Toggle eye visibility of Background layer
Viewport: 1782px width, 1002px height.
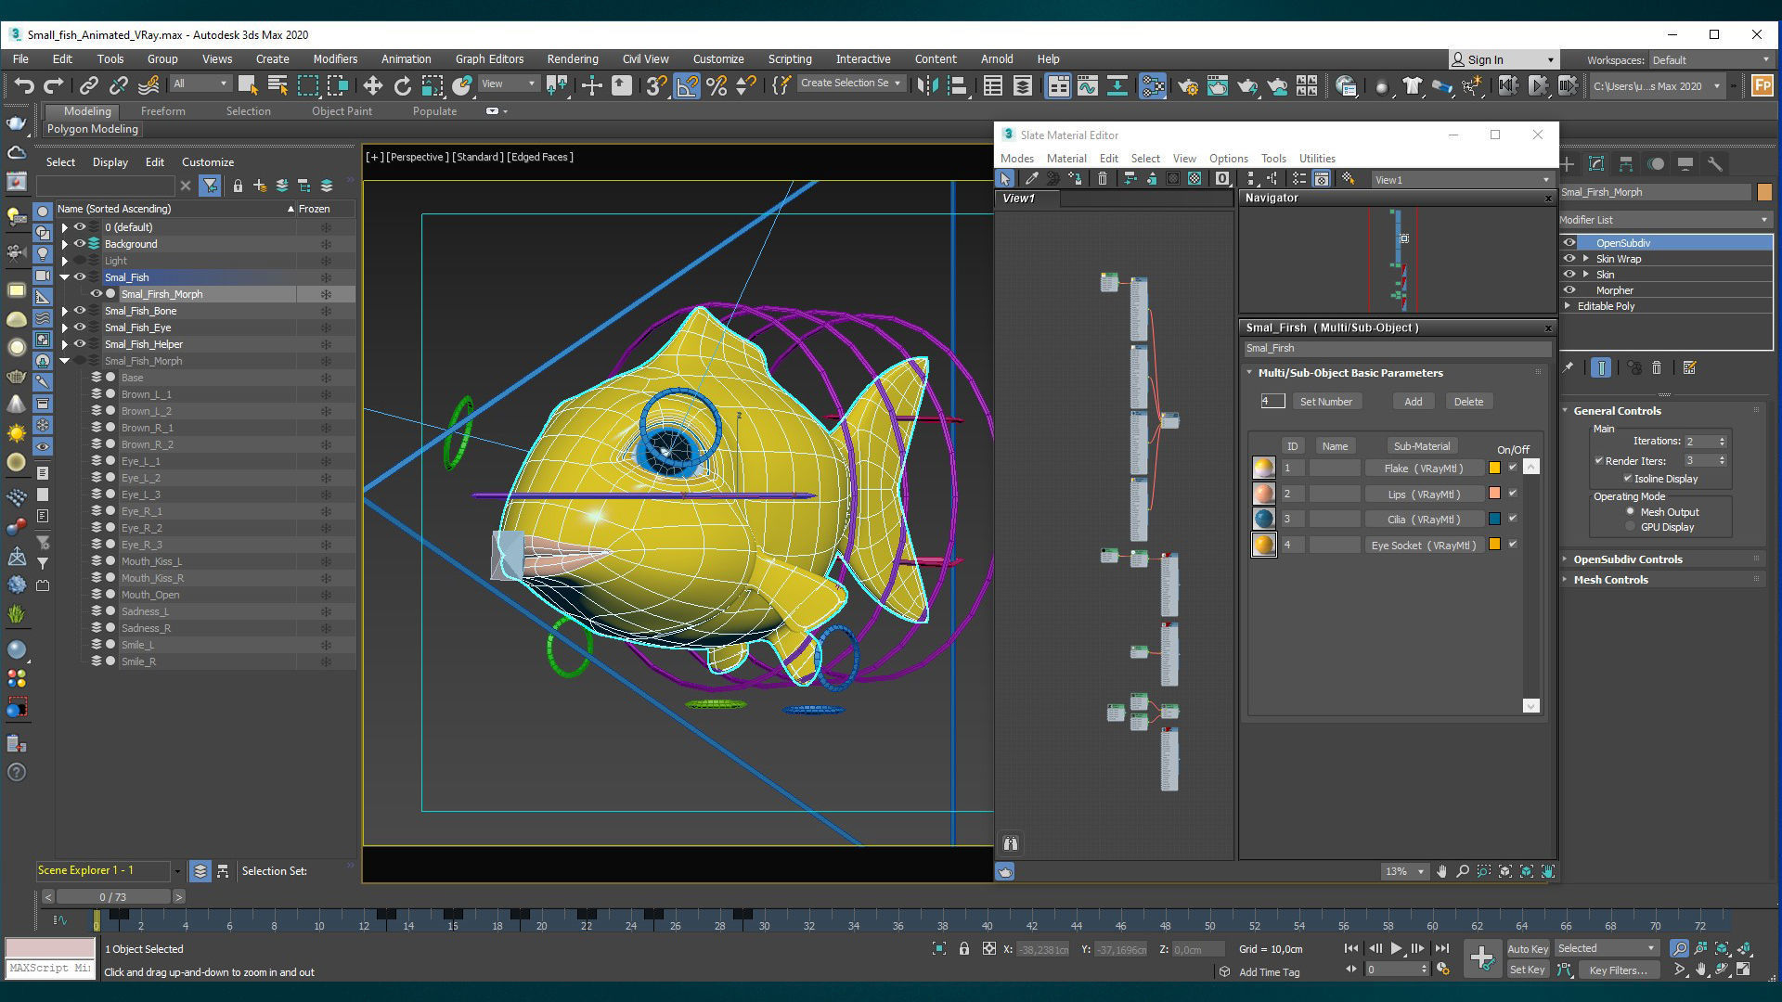(x=80, y=244)
